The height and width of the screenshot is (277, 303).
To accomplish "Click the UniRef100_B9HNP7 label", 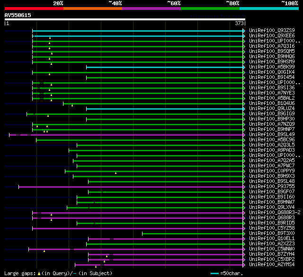I will (272, 130).
